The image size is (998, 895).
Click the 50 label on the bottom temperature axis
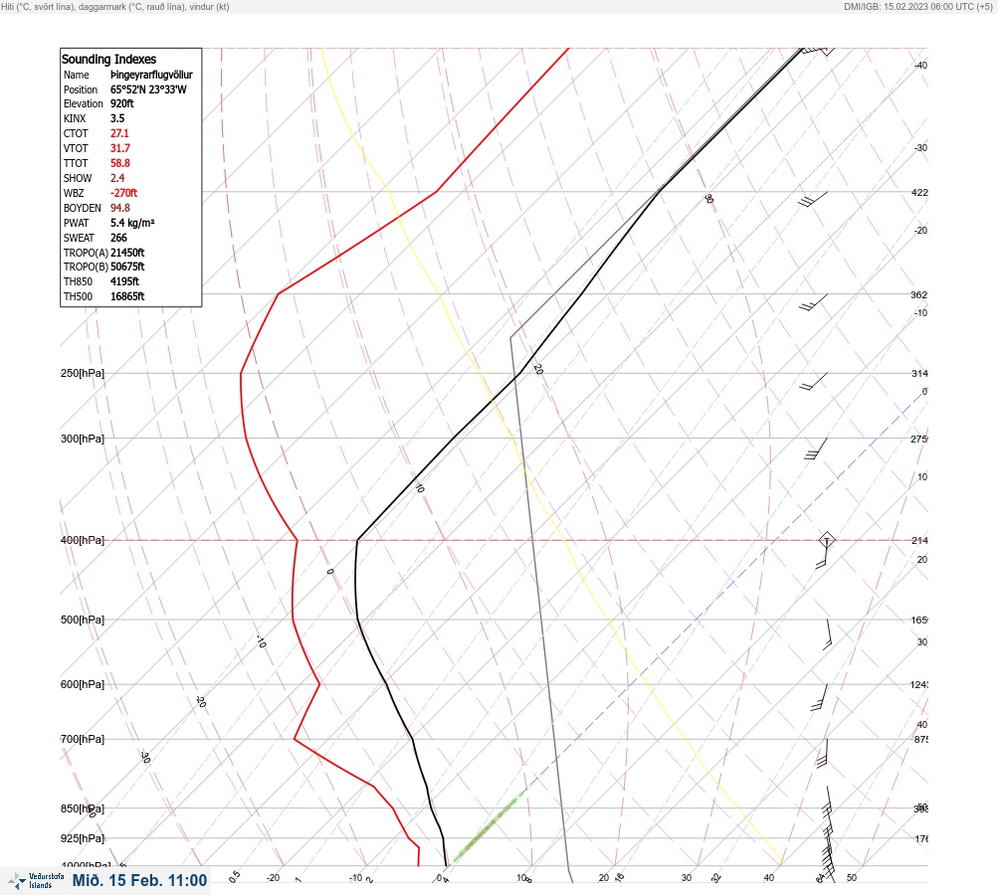tap(852, 878)
